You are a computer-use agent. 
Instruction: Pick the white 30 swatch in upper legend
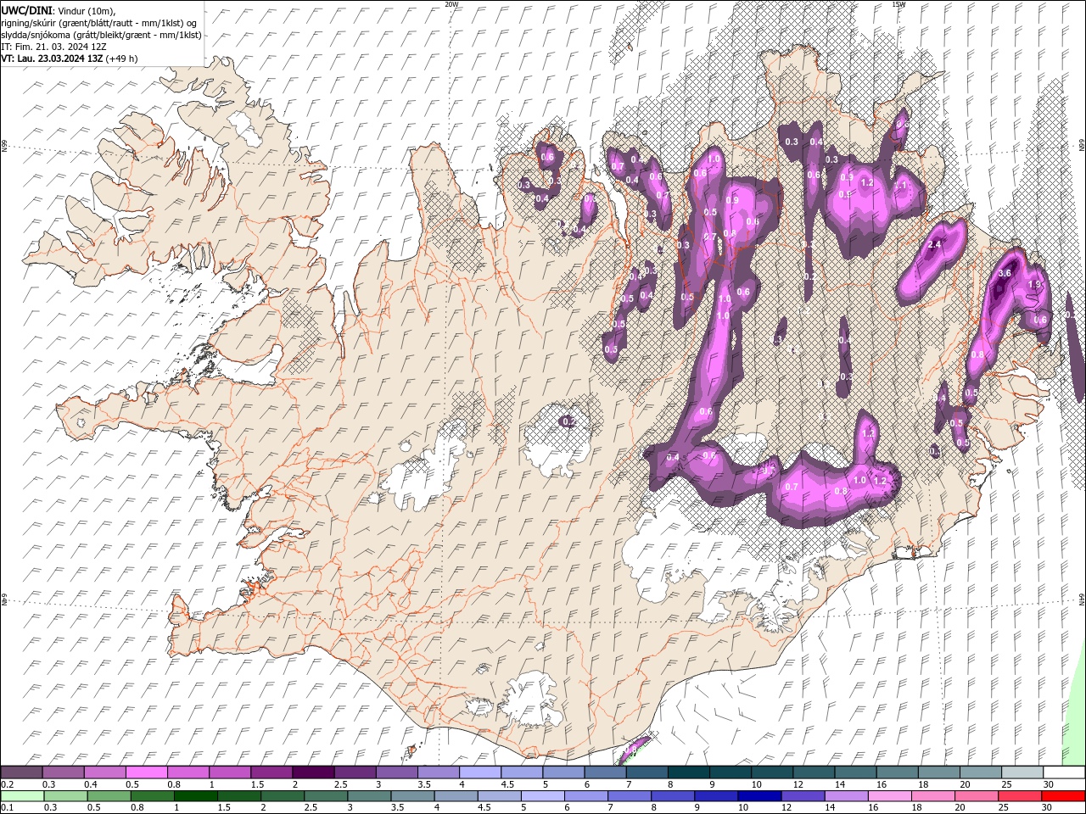[x=1064, y=772]
